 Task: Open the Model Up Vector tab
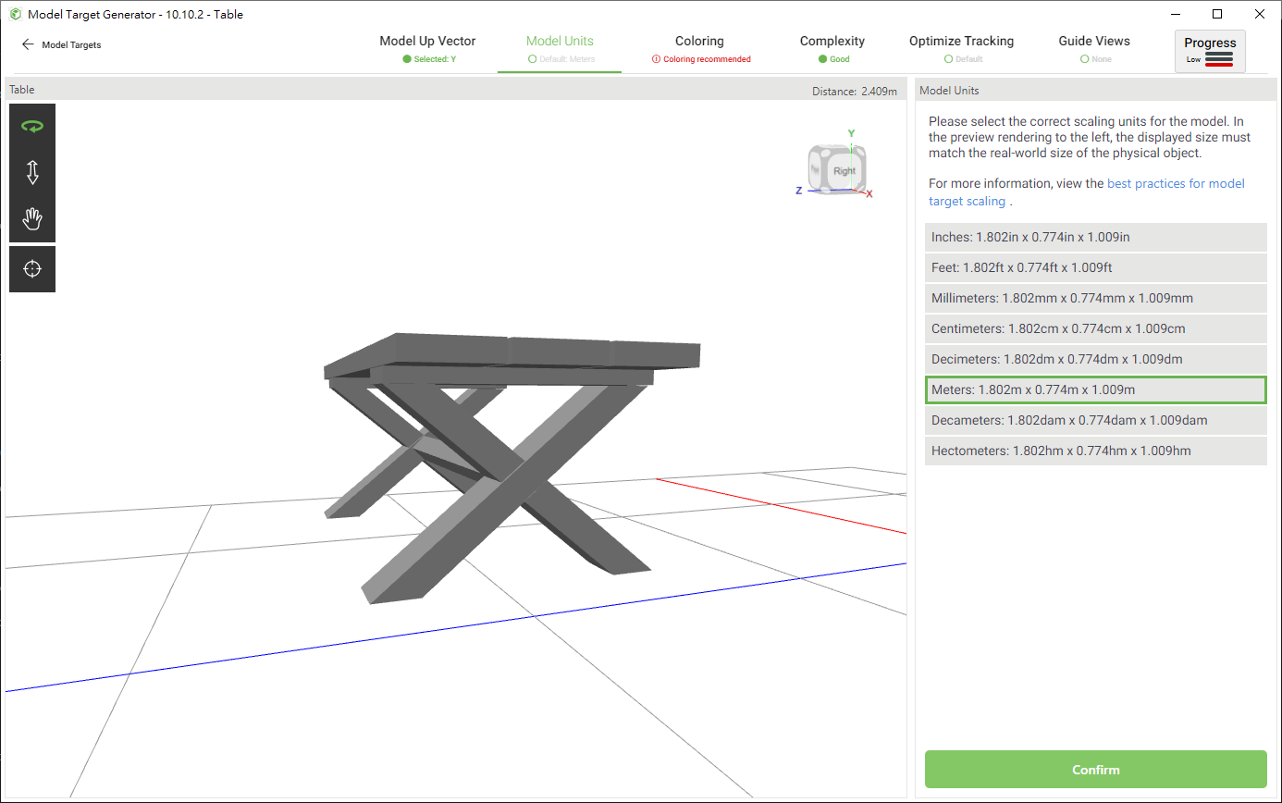coord(427,48)
